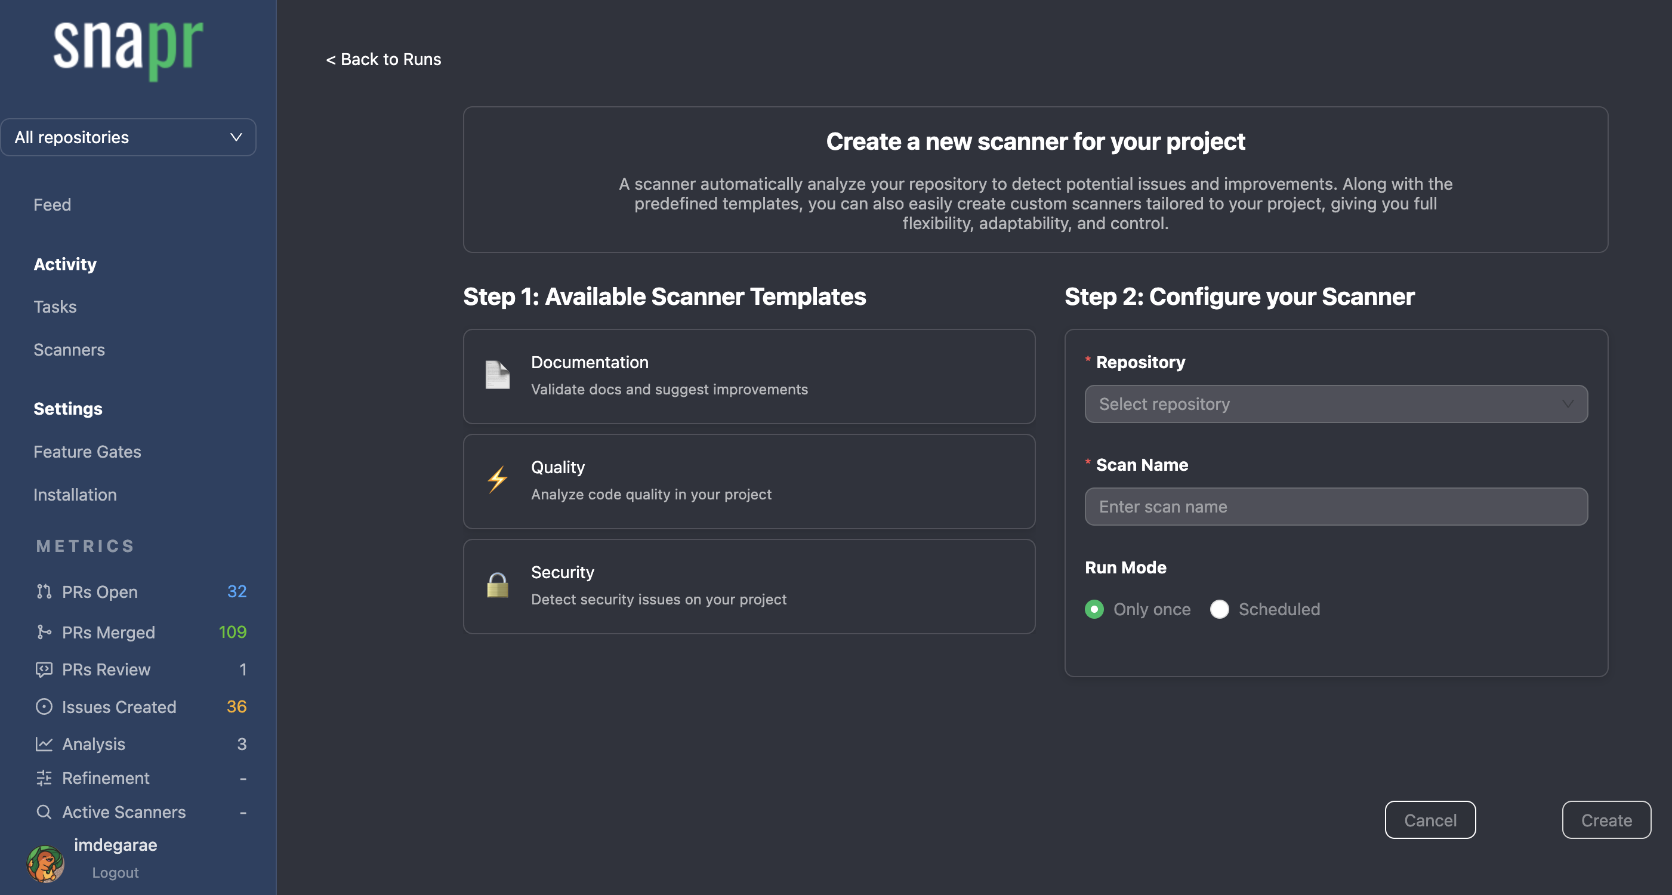Open the All repositories dropdown
1672x895 pixels.
(x=128, y=137)
